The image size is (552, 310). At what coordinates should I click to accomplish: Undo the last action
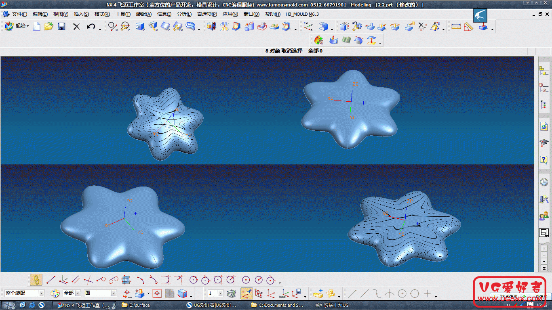click(91, 27)
